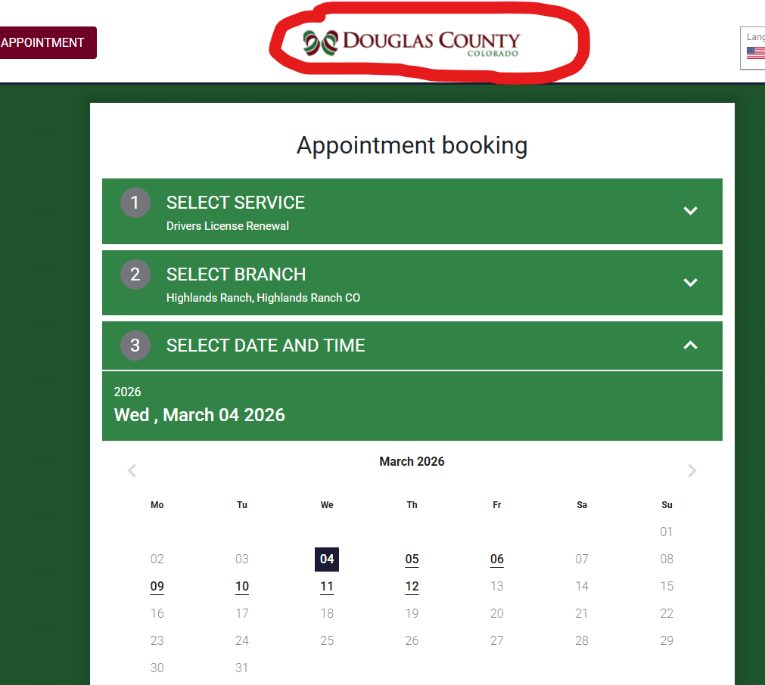Expand the Select Branch section

tap(690, 282)
